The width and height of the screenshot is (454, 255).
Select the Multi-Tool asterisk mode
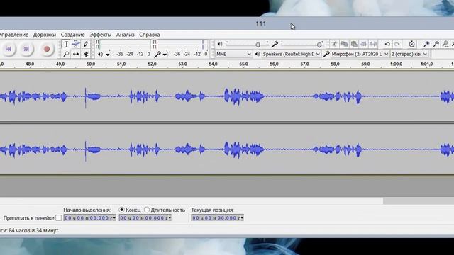pos(86,54)
